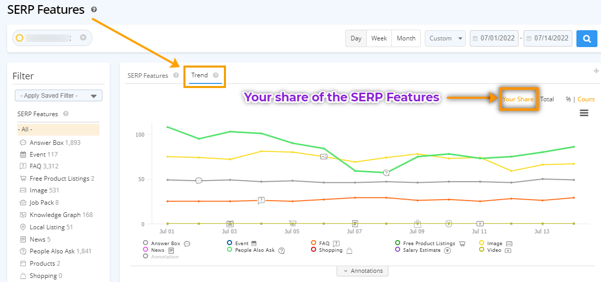Click help icon next to Trend tab
Viewport: 601px width, 282px height.
(215, 75)
